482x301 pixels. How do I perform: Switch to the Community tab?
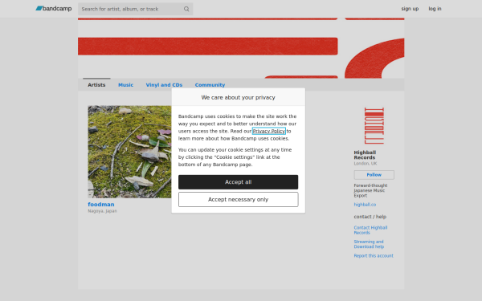pyautogui.click(x=210, y=85)
